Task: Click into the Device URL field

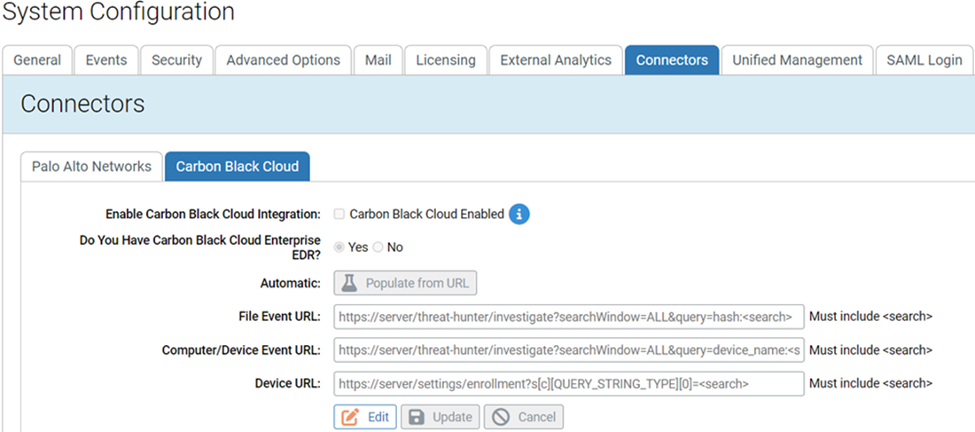Action: click(x=569, y=383)
